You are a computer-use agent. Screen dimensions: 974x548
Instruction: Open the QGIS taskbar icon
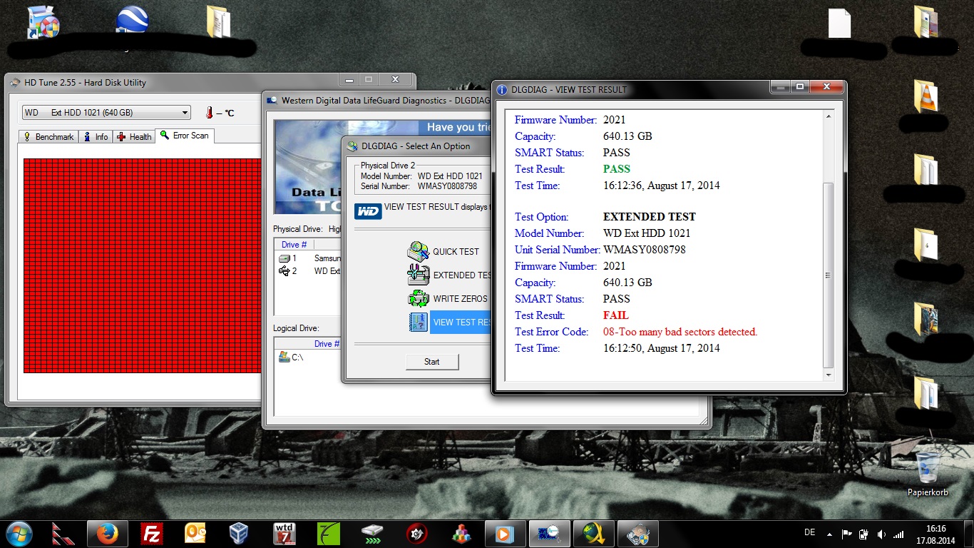593,534
